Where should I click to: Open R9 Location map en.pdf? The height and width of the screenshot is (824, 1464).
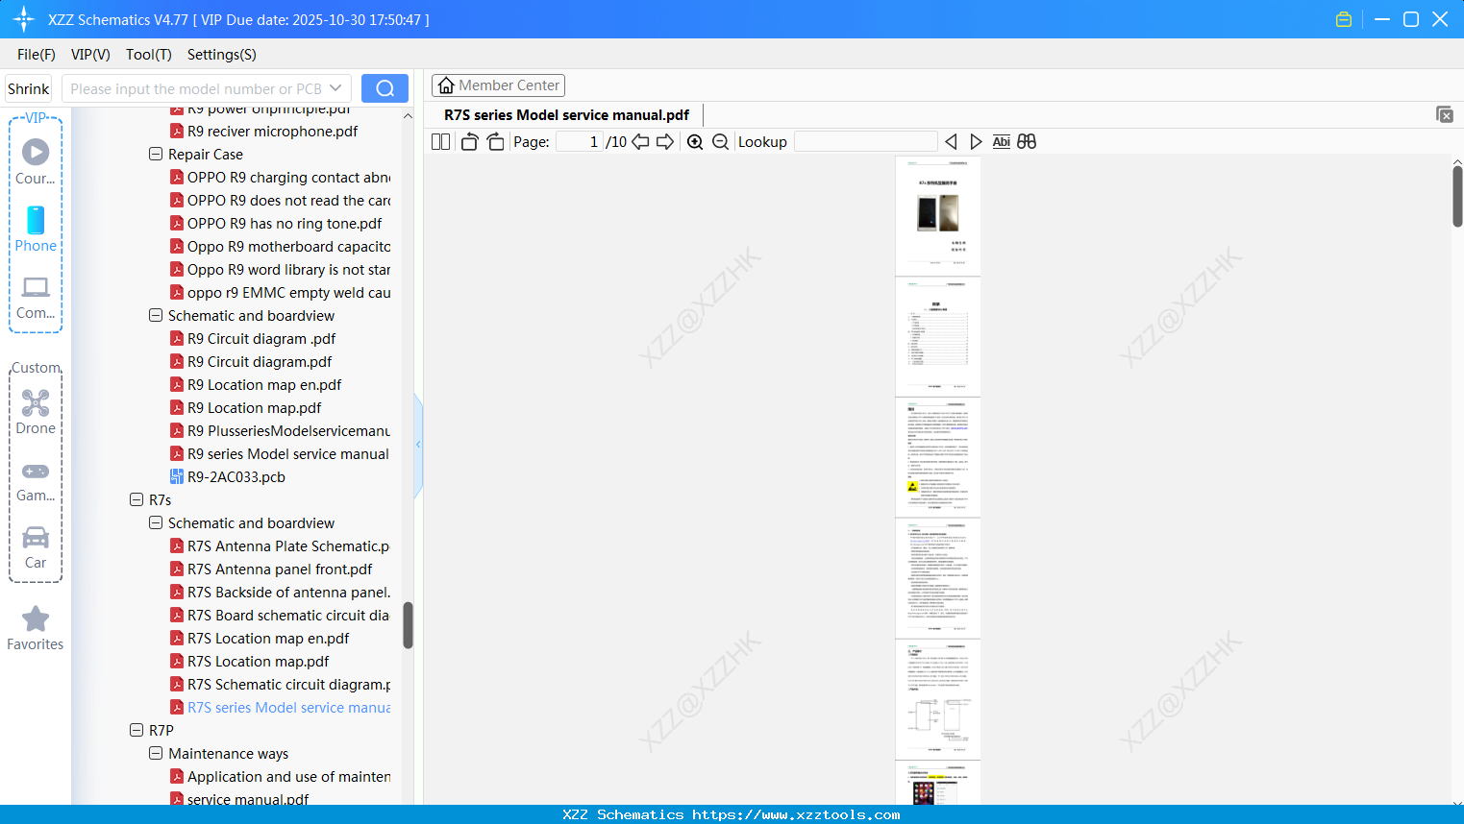(264, 384)
